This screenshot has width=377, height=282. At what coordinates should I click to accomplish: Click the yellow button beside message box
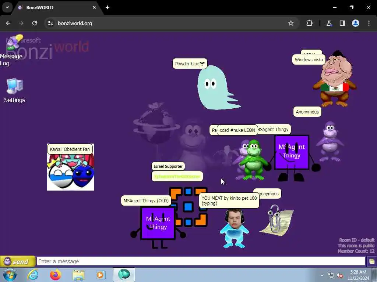tap(371, 261)
